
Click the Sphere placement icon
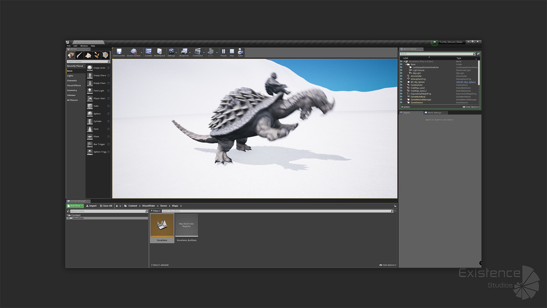(90, 114)
